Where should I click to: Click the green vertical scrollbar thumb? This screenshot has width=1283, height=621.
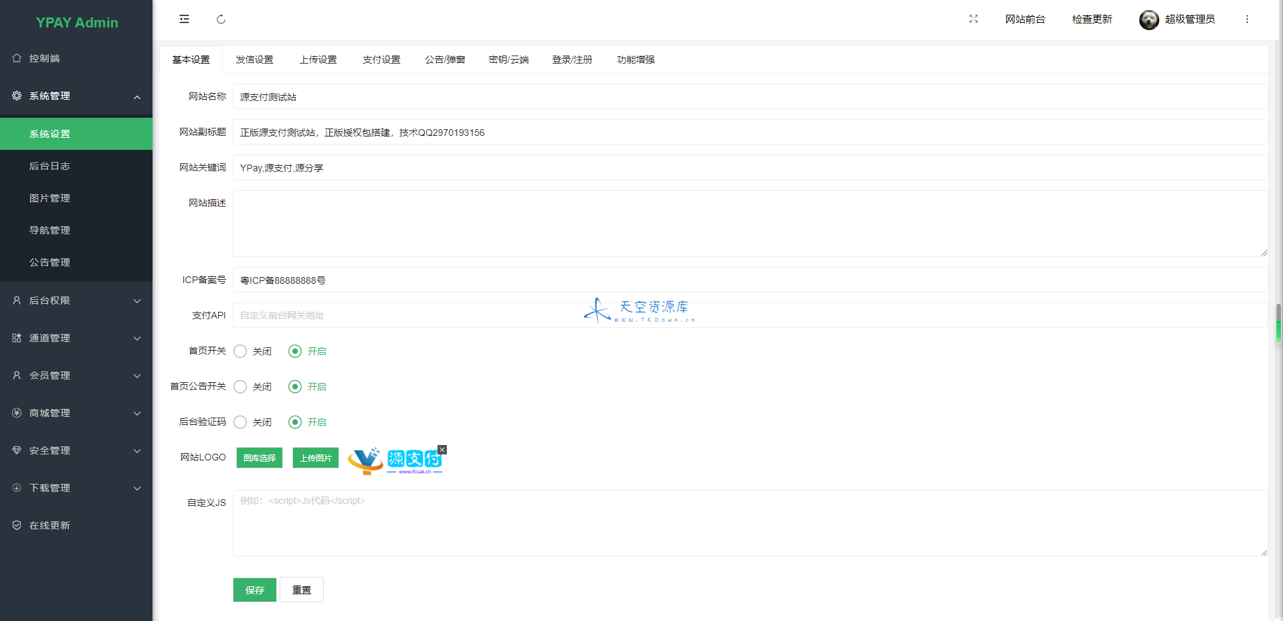coord(1278,323)
